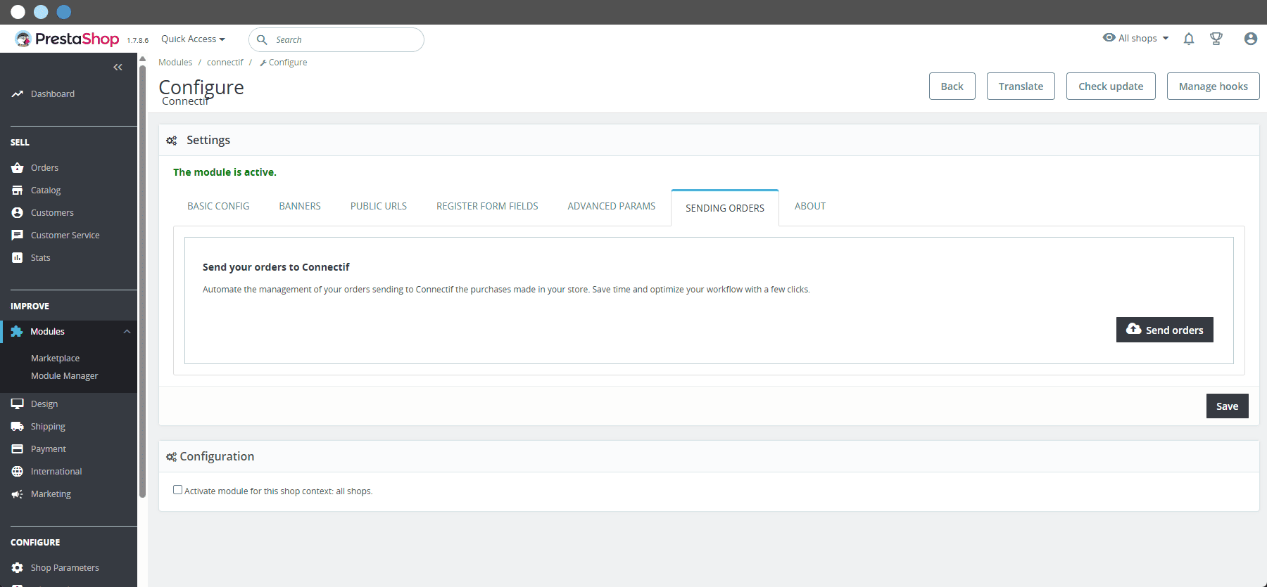Screen dimensions: 1267x587
Task: Click the version number 1.7.8.6
Action: tap(138, 41)
